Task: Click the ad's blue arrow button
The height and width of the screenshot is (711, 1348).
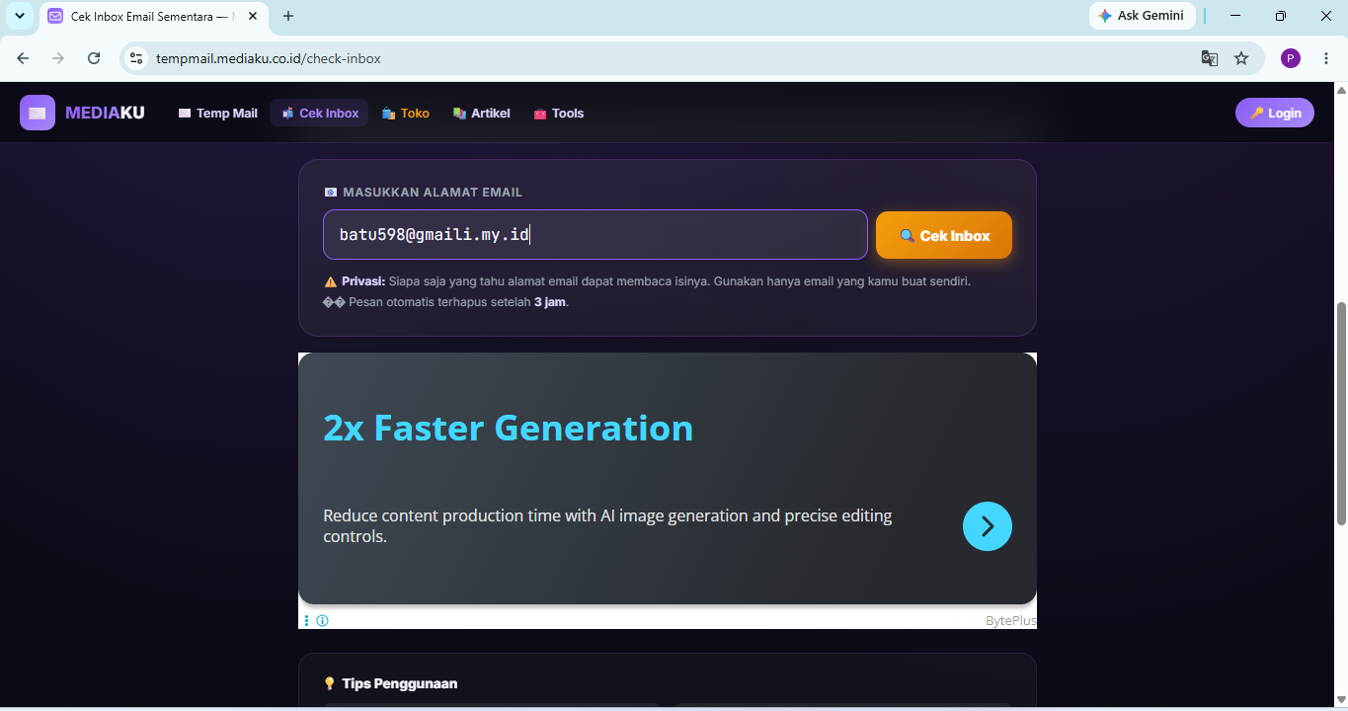Action: pos(988,526)
